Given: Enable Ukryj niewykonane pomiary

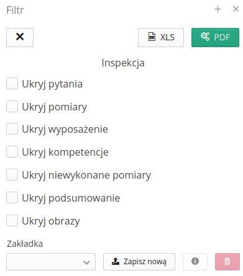Looking at the screenshot, I should 12,175.
